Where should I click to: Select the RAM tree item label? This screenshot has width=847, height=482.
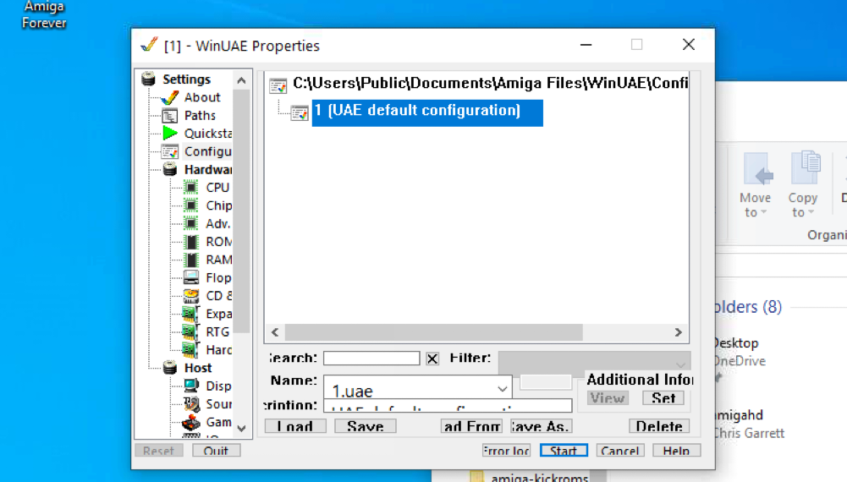click(219, 260)
